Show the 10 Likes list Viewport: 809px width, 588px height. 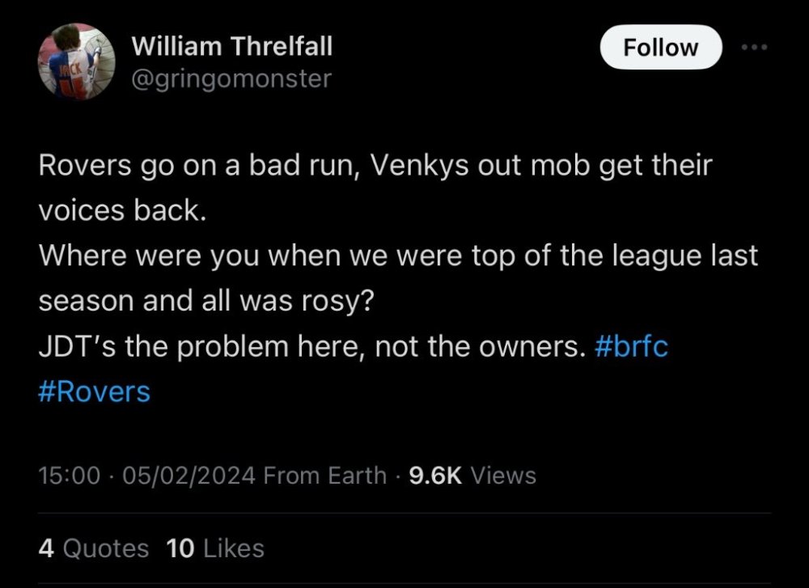coord(215,548)
